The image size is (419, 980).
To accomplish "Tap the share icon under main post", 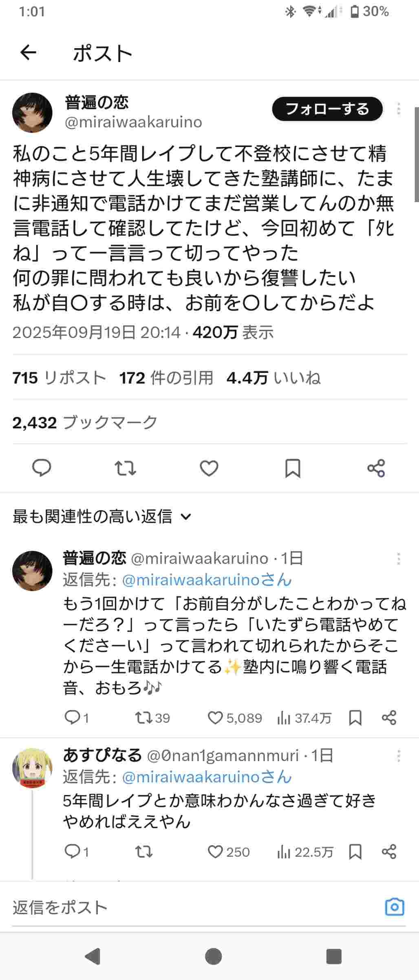I will coord(376,468).
